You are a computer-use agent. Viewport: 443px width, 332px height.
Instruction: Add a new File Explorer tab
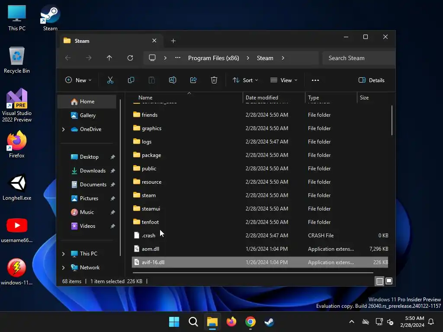173,41
